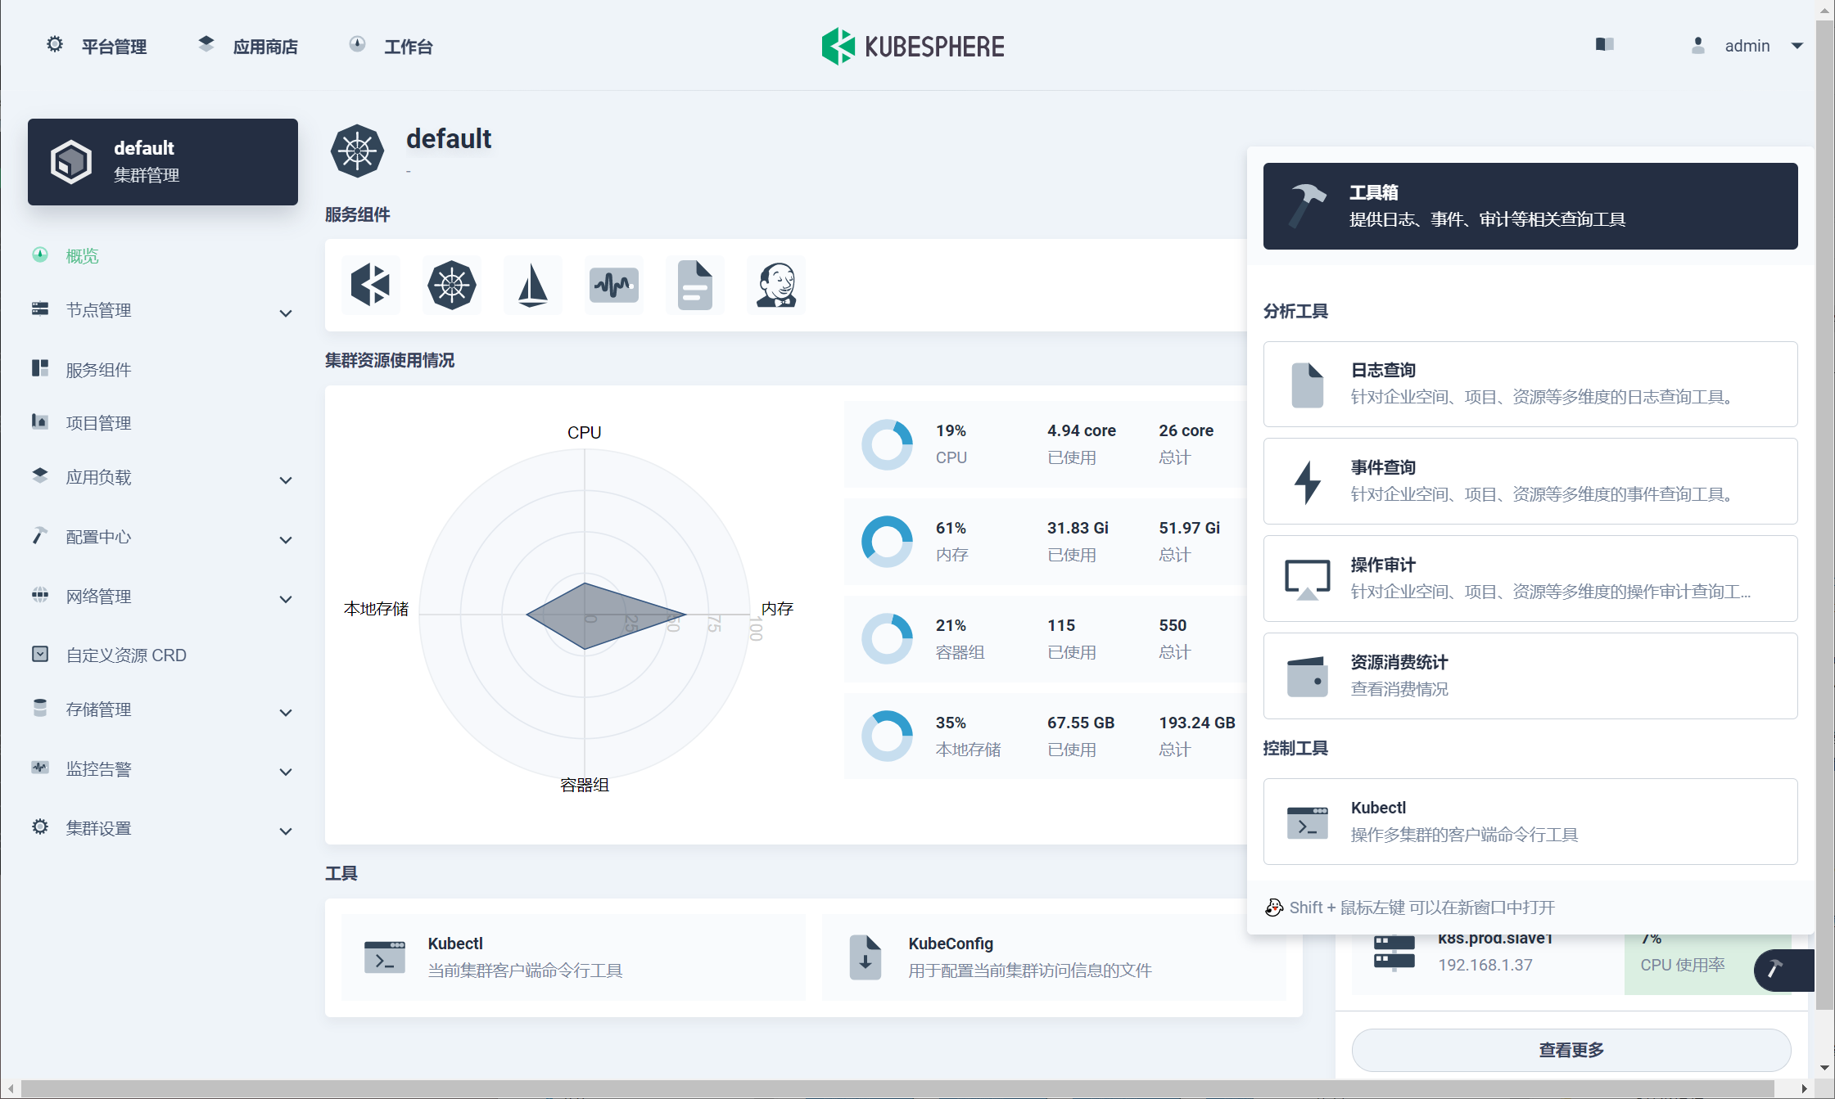Click the CPU usage donut chart
This screenshot has width=1835, height=1099.
point(887,444)
